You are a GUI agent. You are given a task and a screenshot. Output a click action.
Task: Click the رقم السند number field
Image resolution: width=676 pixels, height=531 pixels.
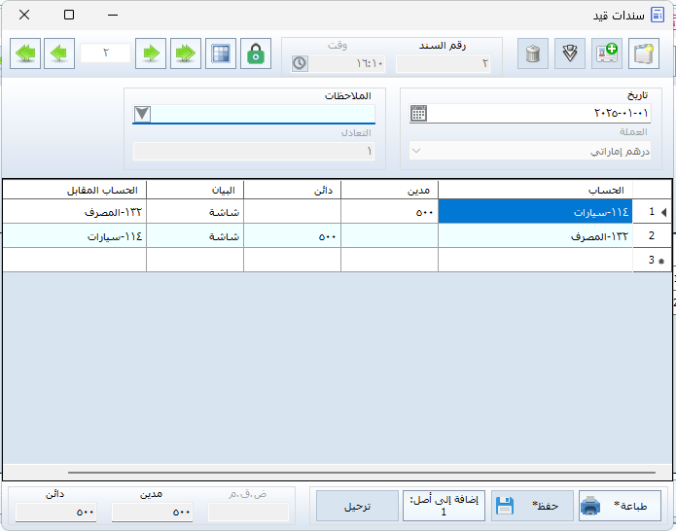pyautogui.click(x=443, y=64)
